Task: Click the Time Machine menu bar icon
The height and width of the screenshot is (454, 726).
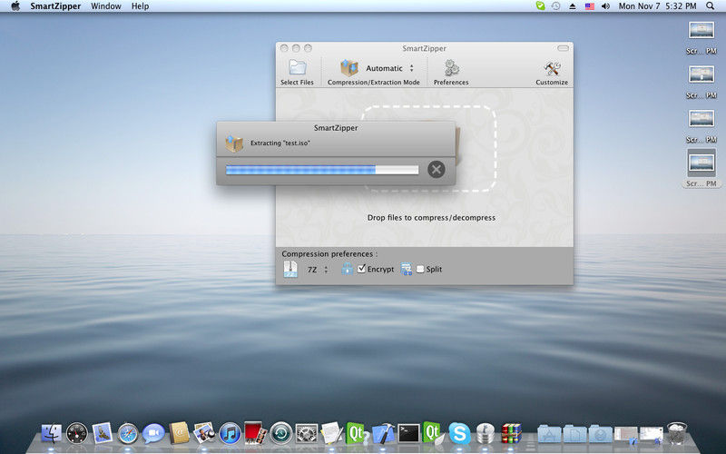Action: tap(555, 6)
